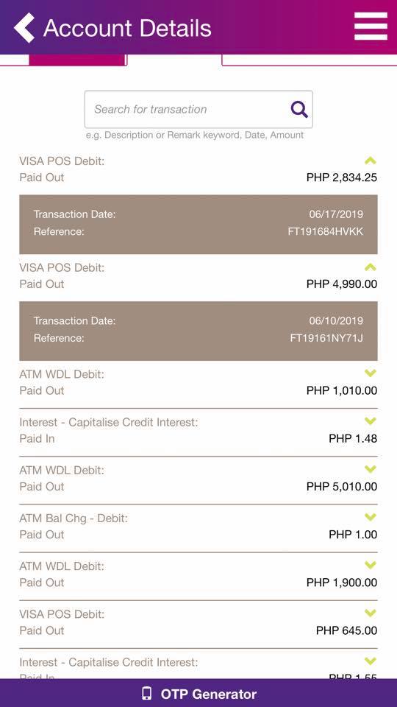Go back using the Account Details arrow
Viewport: 397px width, 707px height.
coord(24,27)
